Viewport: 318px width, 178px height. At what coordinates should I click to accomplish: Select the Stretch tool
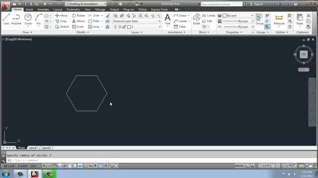click(62, 27)
